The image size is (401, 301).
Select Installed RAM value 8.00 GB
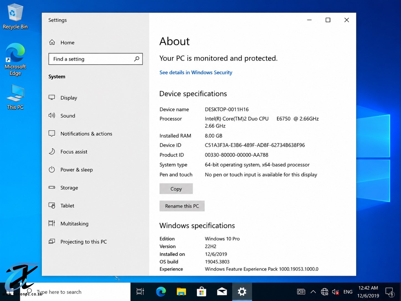coord(214,136)
